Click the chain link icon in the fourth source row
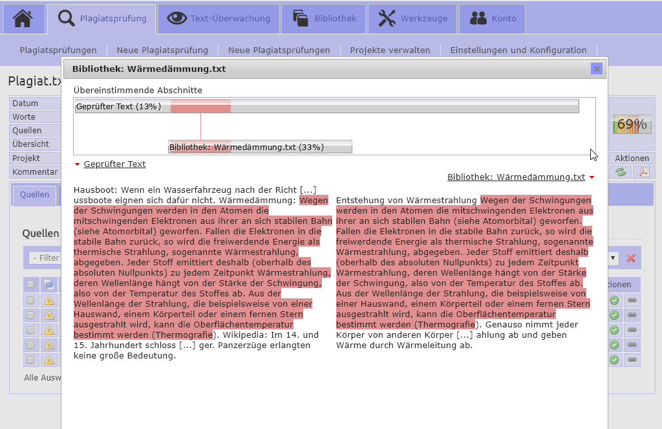This screenshot has height=429, width=662. (x=632, y=345)
